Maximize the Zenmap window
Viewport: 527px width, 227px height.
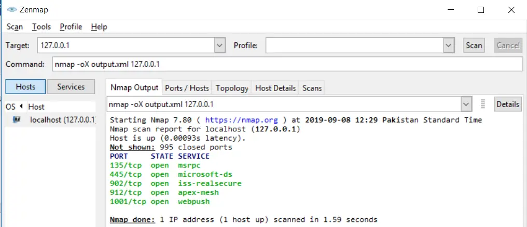click(481, 10)
